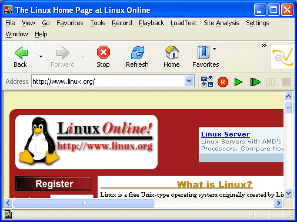Click the grey stop playback square
The height and width of the screenshot is (222, 297).
[286, 82]
